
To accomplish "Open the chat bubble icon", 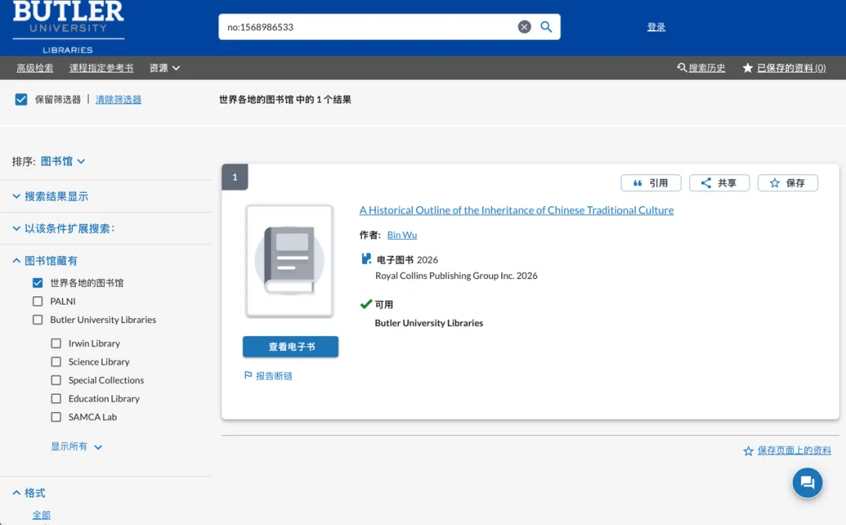I will click(807, 483).
